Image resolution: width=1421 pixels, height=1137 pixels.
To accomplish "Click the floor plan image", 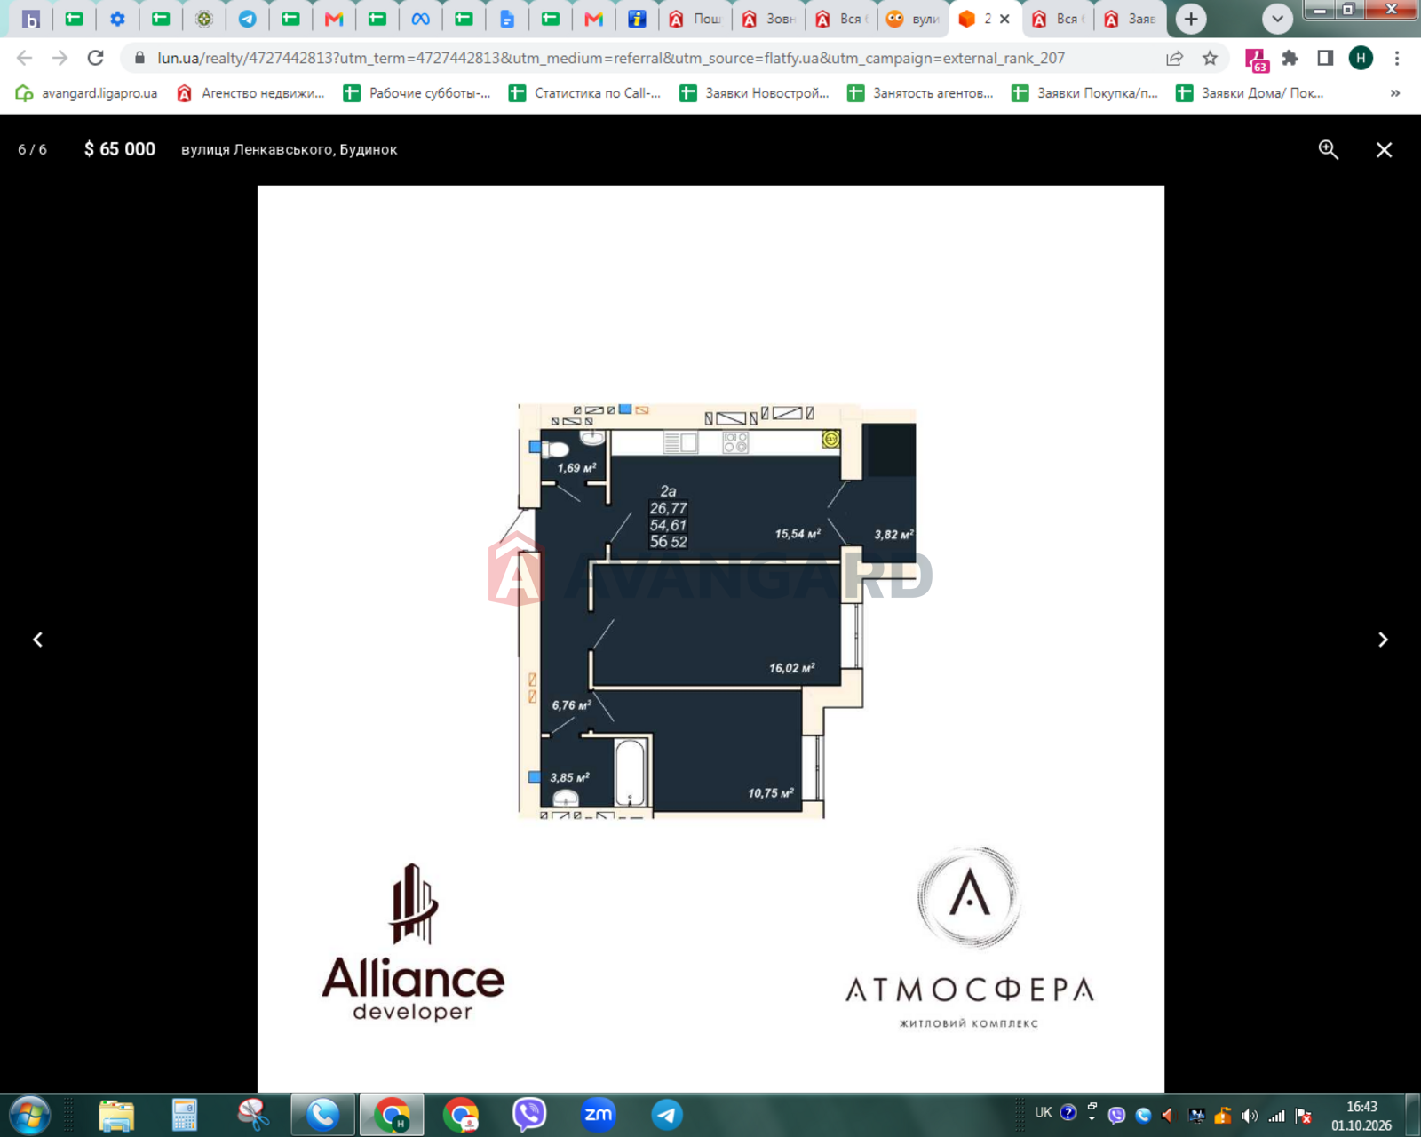I will pyautogui.click(x=710, y=639).
